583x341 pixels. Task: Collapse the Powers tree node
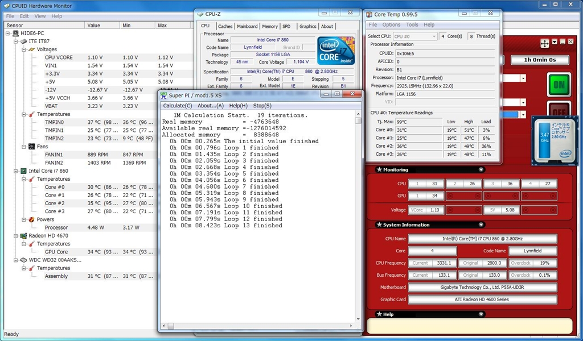tap(24, 220)
